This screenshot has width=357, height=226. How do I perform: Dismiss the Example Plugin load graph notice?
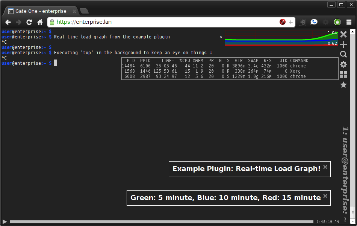[325, 167]
